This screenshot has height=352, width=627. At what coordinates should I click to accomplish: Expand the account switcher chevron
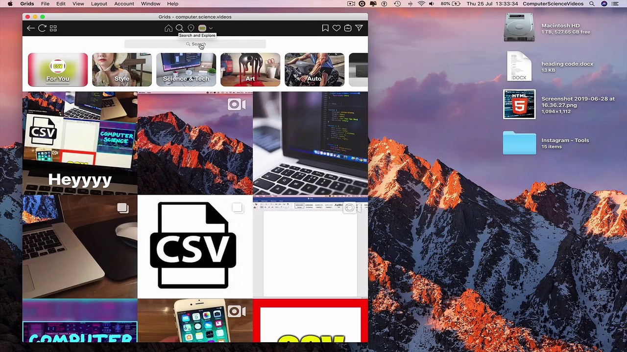tap(211, 28)
